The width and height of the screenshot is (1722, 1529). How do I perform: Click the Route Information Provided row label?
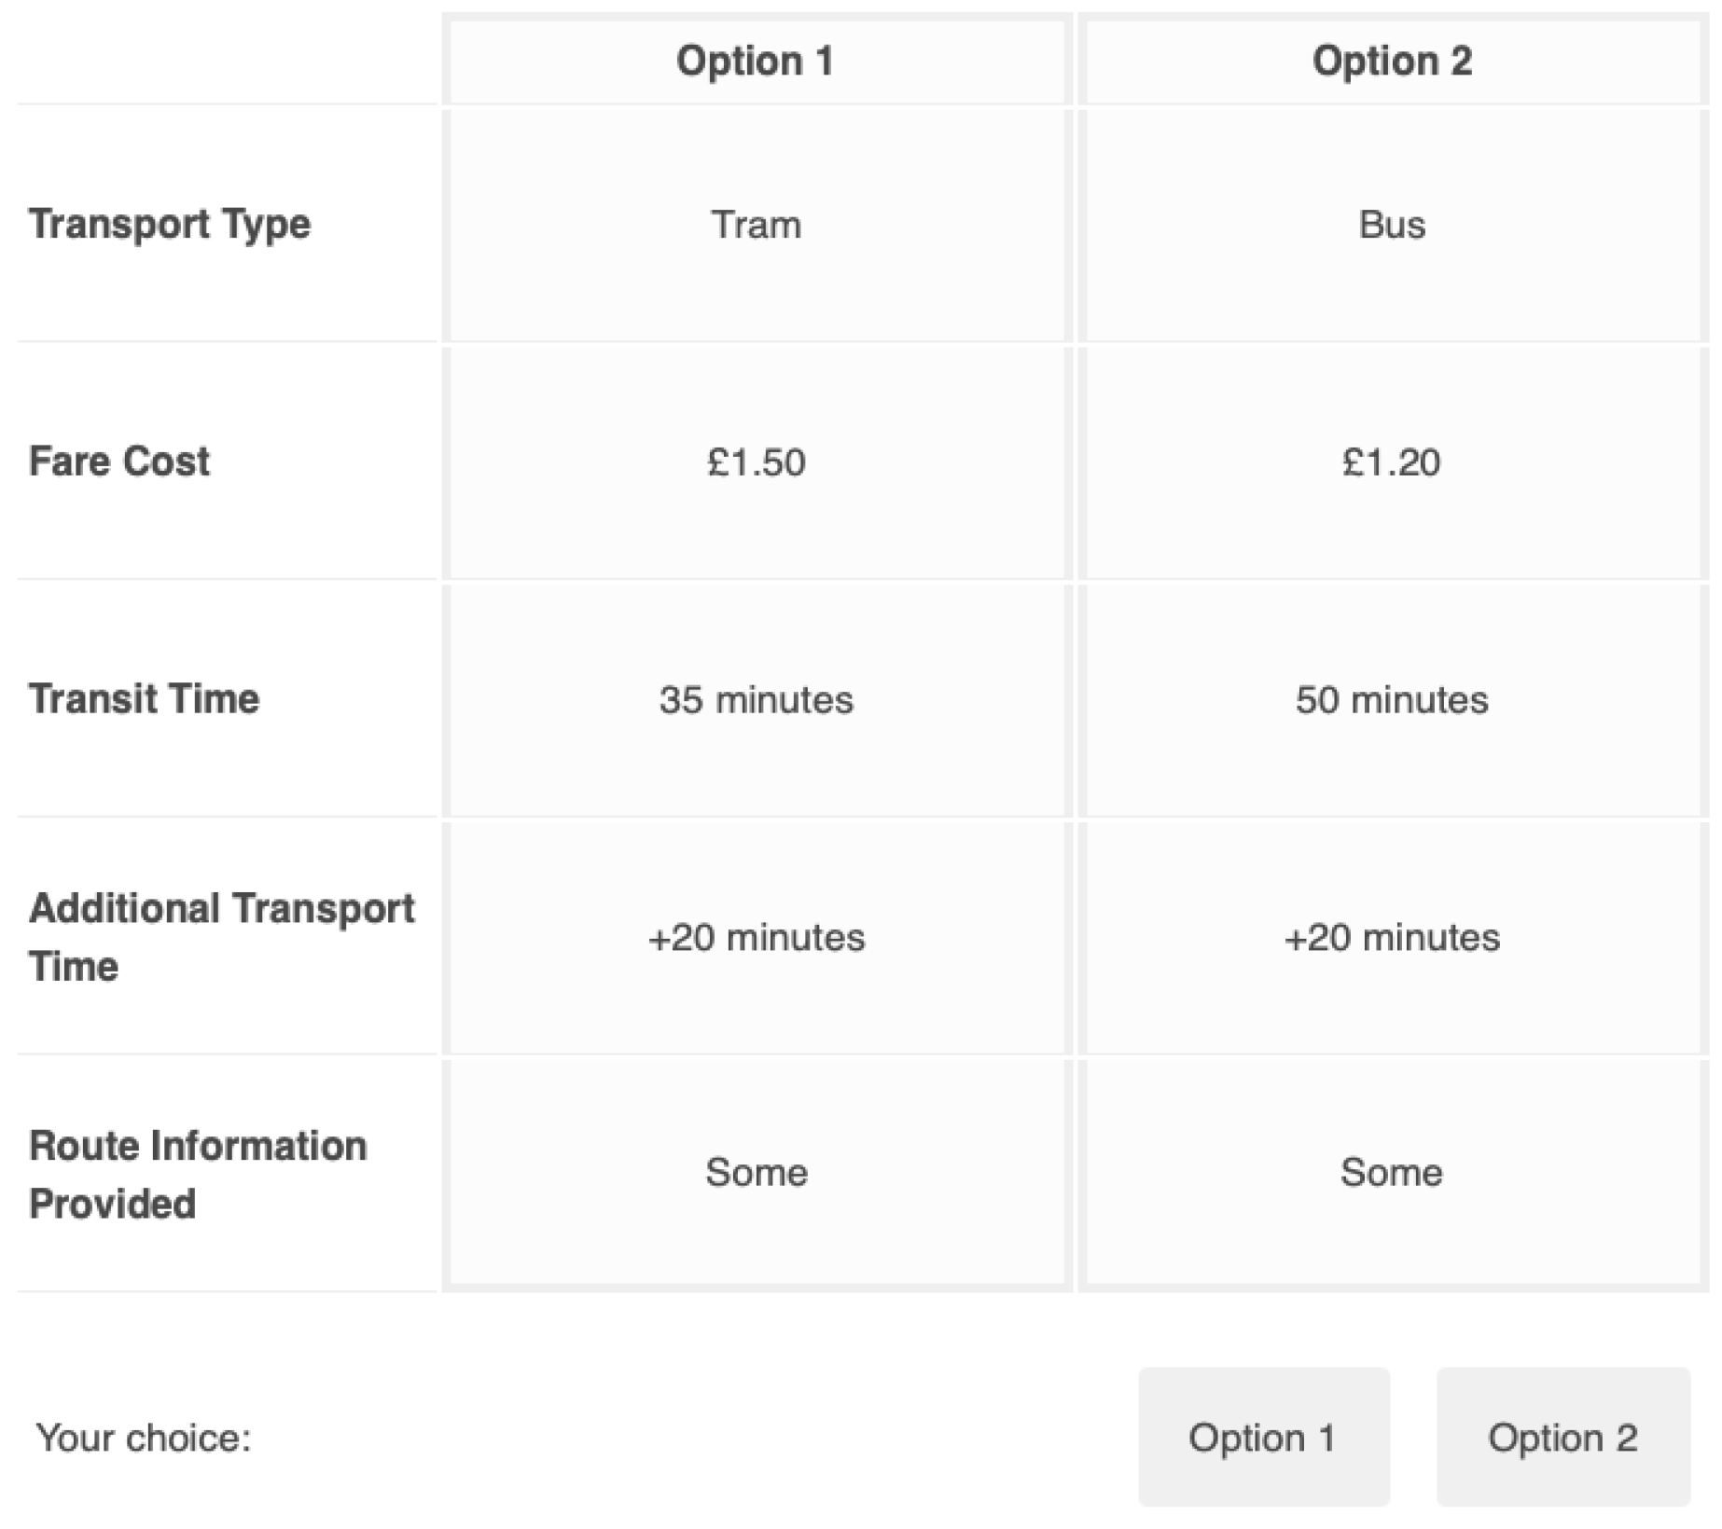[198, 1174]
